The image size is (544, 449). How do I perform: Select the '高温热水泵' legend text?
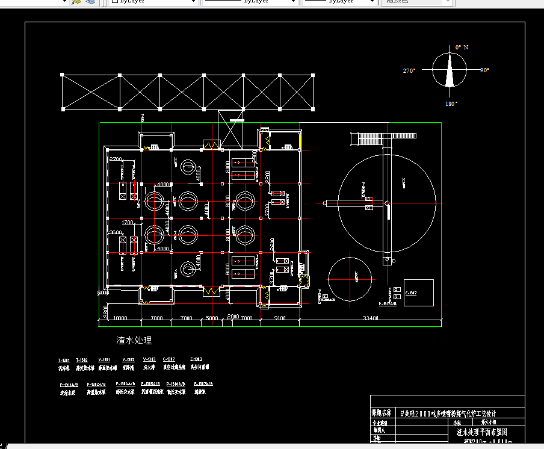[96, 392]
